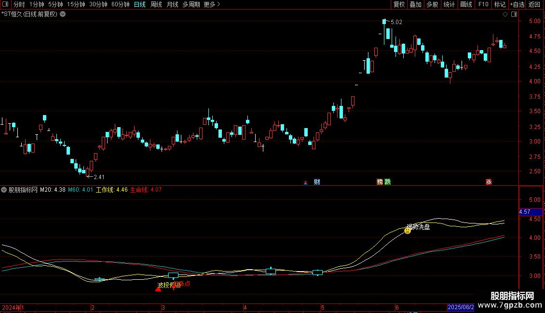The image size is (545, 313).
Task: Select the 15分钟 period
Action: point(76,4)
